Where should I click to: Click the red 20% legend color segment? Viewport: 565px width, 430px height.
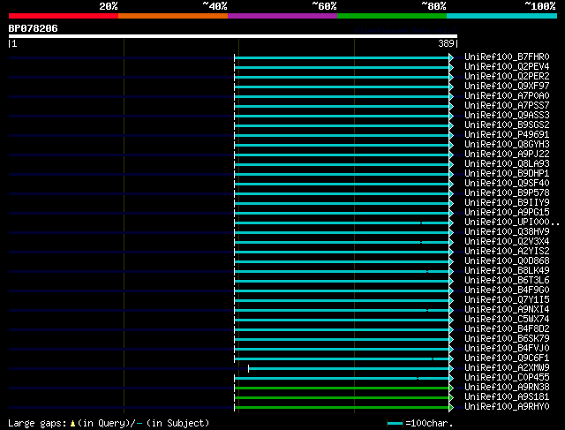(x=64, y=16)
